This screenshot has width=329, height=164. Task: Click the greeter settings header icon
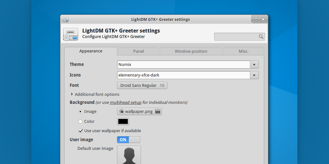[70, 34]
